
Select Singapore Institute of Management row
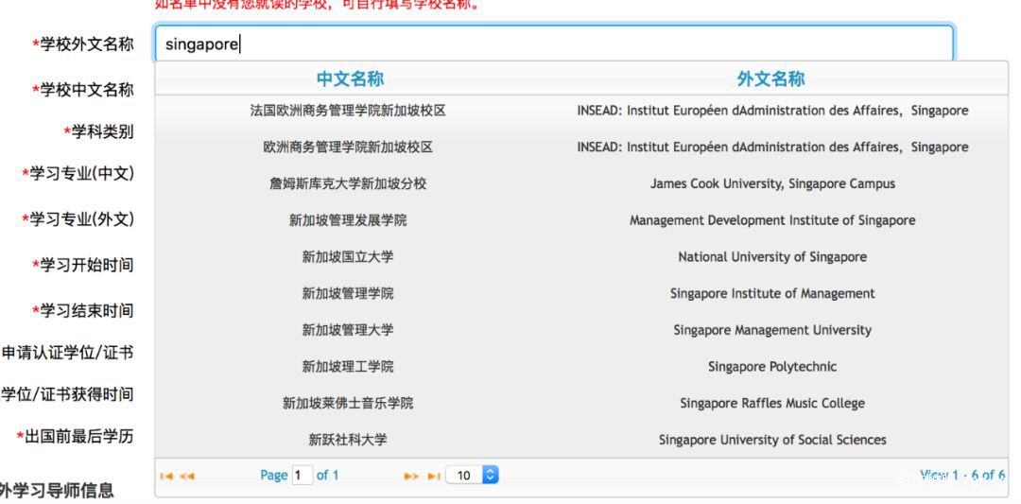771,294
